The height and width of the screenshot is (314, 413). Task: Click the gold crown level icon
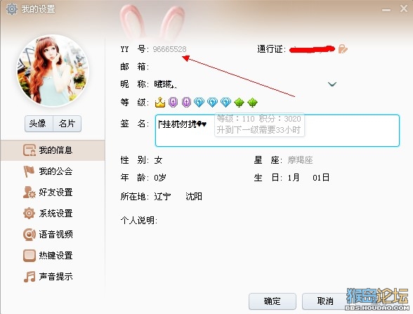click(160, 103)
